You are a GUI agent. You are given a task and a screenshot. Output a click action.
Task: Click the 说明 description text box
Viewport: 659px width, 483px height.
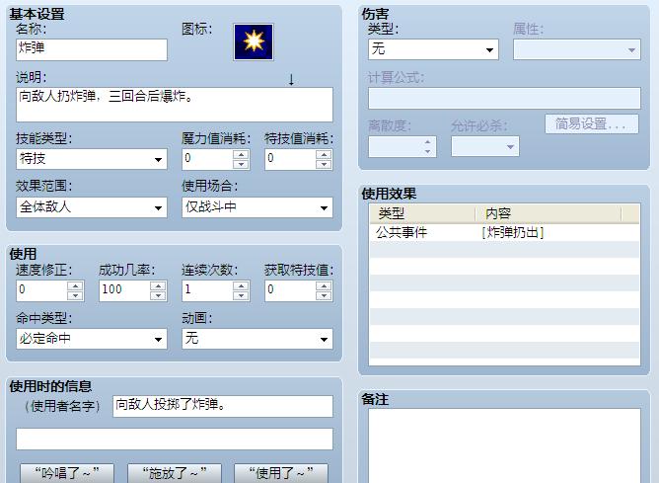coord(175,105)
